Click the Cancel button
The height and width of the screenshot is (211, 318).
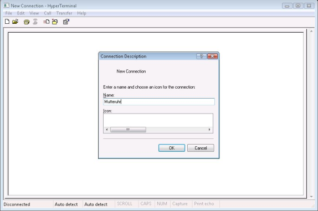[201, 148]
